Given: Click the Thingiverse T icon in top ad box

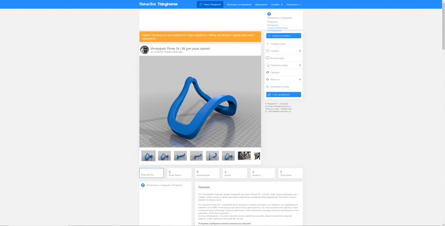Looking at the screenshot, I should click(269, 14).
